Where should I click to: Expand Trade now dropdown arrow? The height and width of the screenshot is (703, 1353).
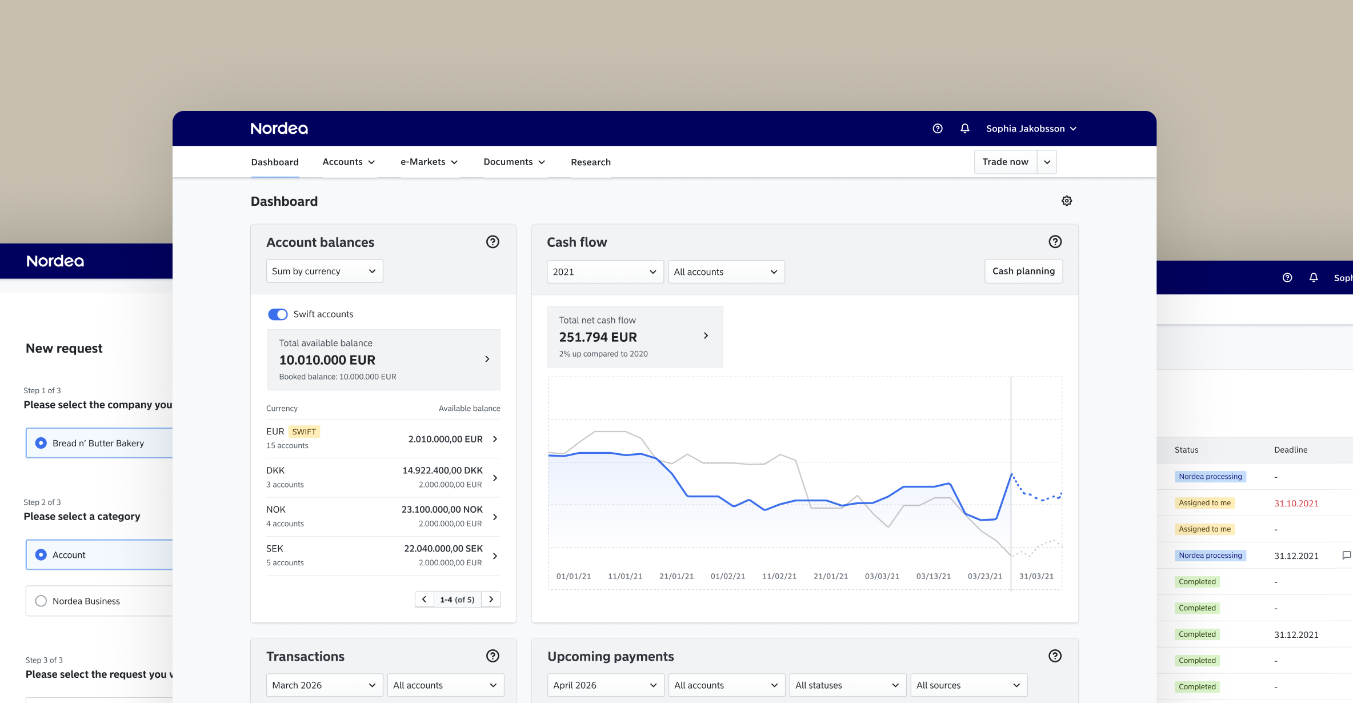[x=1047, y=162]
